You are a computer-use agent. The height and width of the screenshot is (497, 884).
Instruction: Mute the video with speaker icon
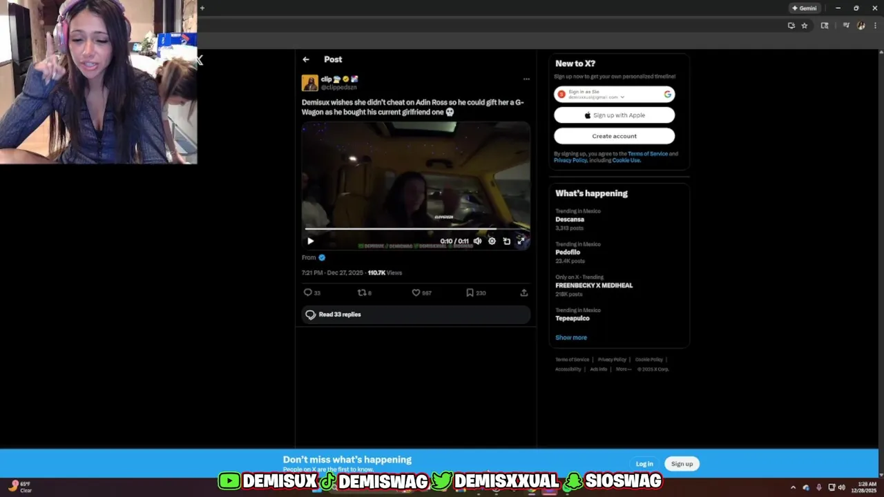tap(477, 241)
